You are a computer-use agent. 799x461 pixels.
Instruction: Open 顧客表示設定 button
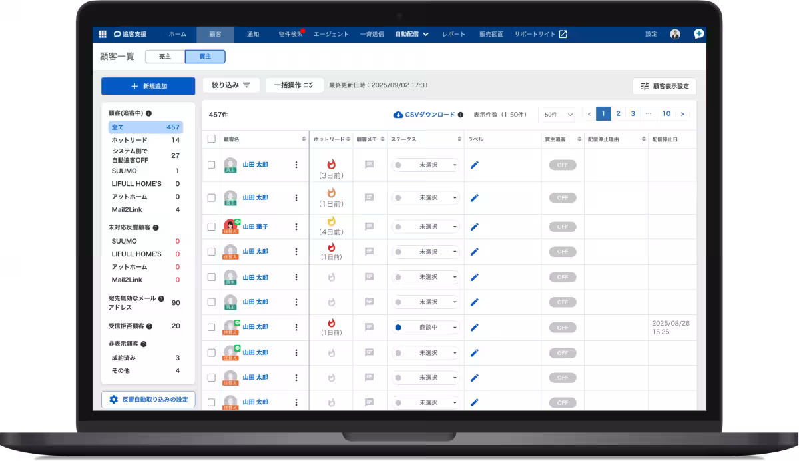[664, 86]
